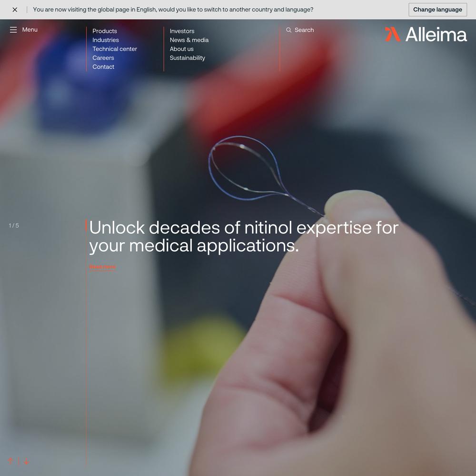Open News & media page
This screenshot has height=476, width=476.
[x=189, y=40]
